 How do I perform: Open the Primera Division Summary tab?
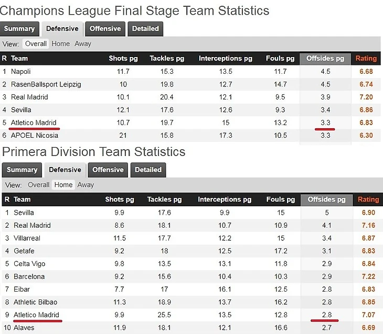[22, 170]
